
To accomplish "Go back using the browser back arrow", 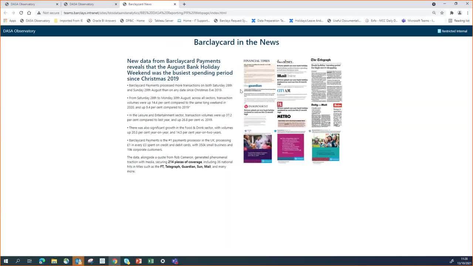I will 5,13.
